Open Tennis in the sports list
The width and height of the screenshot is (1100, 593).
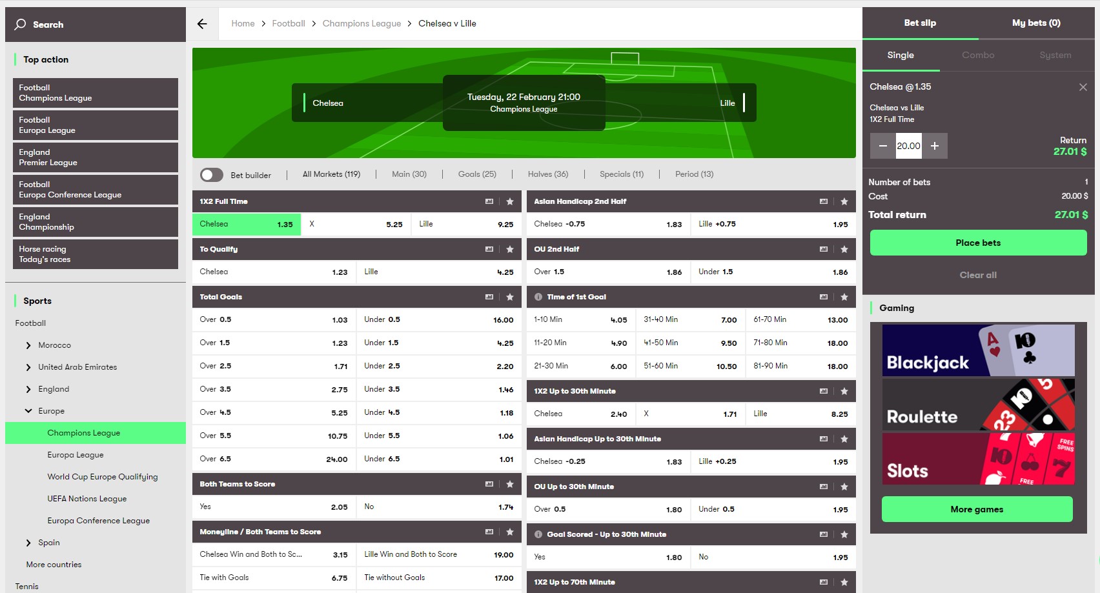[x=27, y=587]
